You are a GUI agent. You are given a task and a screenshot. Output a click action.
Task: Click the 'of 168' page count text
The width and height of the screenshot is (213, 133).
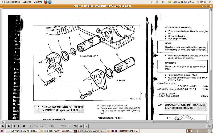pyautogui.click(x=51, y=126)
